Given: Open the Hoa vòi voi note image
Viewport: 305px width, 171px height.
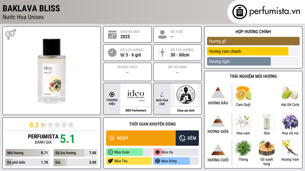Looking at the screenshot, I should [290, 122].
